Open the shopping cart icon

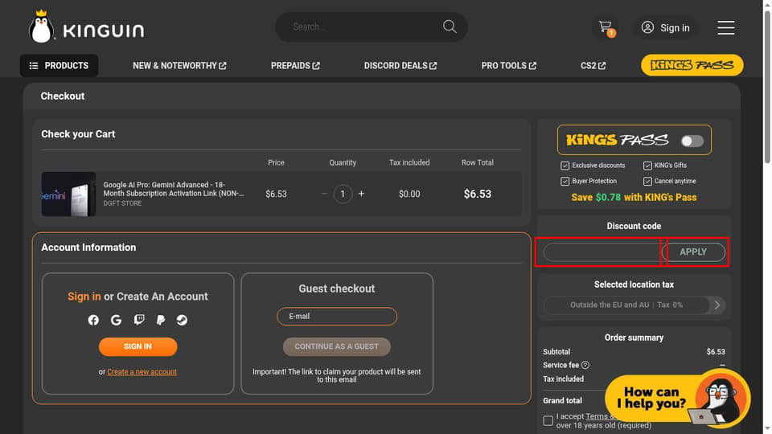[x=606, y=27]
